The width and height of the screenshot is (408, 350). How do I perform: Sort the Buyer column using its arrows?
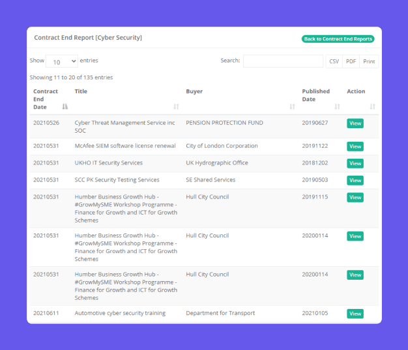292,106
